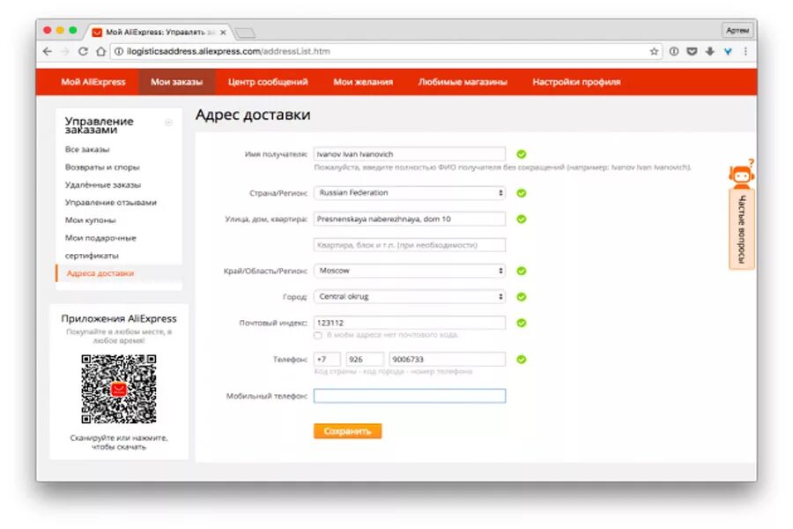793x529 pixels.
Task: Select Адреса доставки sidebar item
Action: coord(100,273)
